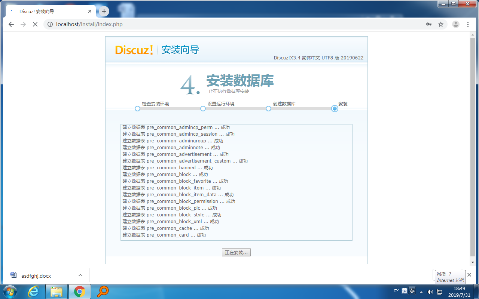This screenshot has width=479, height=299.
Task: Select the Discuz! 安装向导 tab
Action: pos(51,11)
